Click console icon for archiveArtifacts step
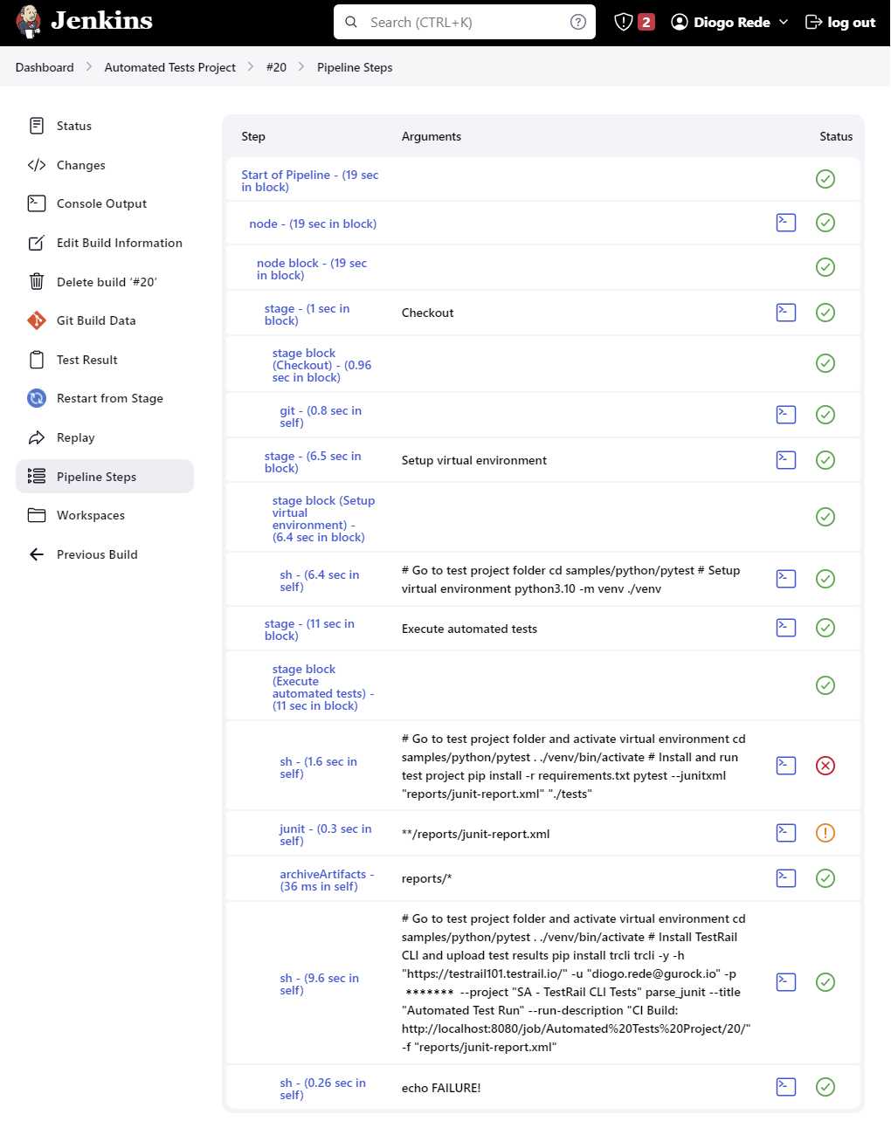The height and width of the screenshot is (1121, 891). point(786,878)
